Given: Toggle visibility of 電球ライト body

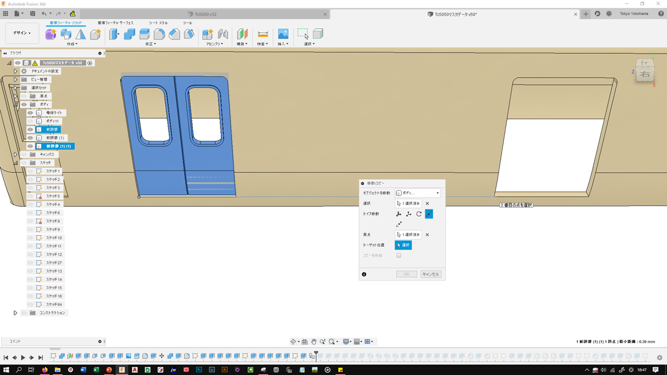Looking at the screenshot, I should coord(30,113).
